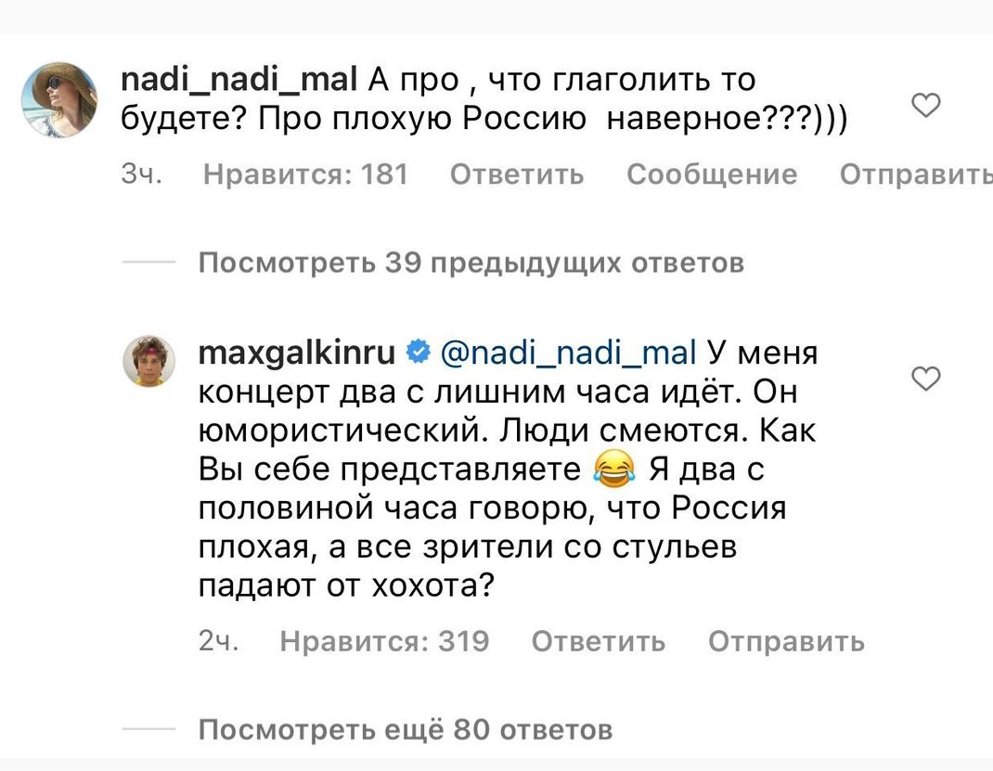Click the nadi_nadi_mal username above first comment
993x771 pixels.
tap(239, 81)
